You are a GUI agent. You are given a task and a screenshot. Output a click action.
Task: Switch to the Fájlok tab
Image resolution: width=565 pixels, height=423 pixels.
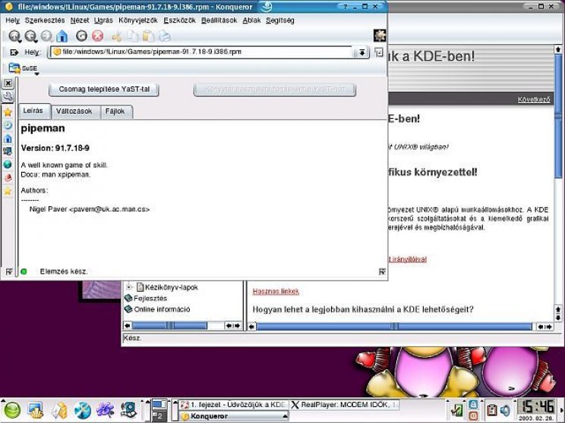pos(115,111)
